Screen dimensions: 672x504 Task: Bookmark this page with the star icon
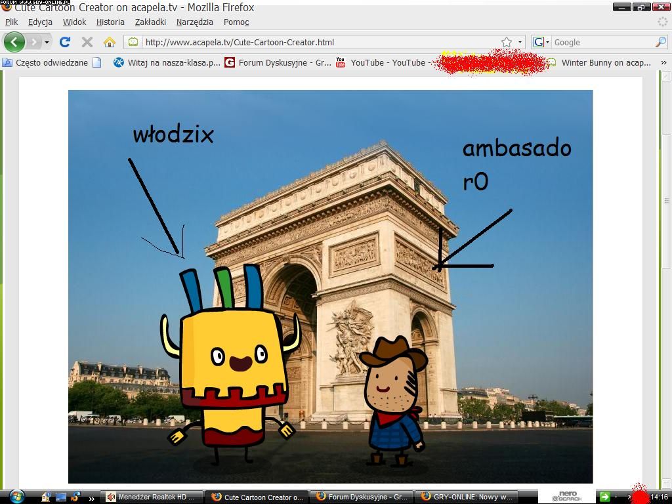(507, 42)
